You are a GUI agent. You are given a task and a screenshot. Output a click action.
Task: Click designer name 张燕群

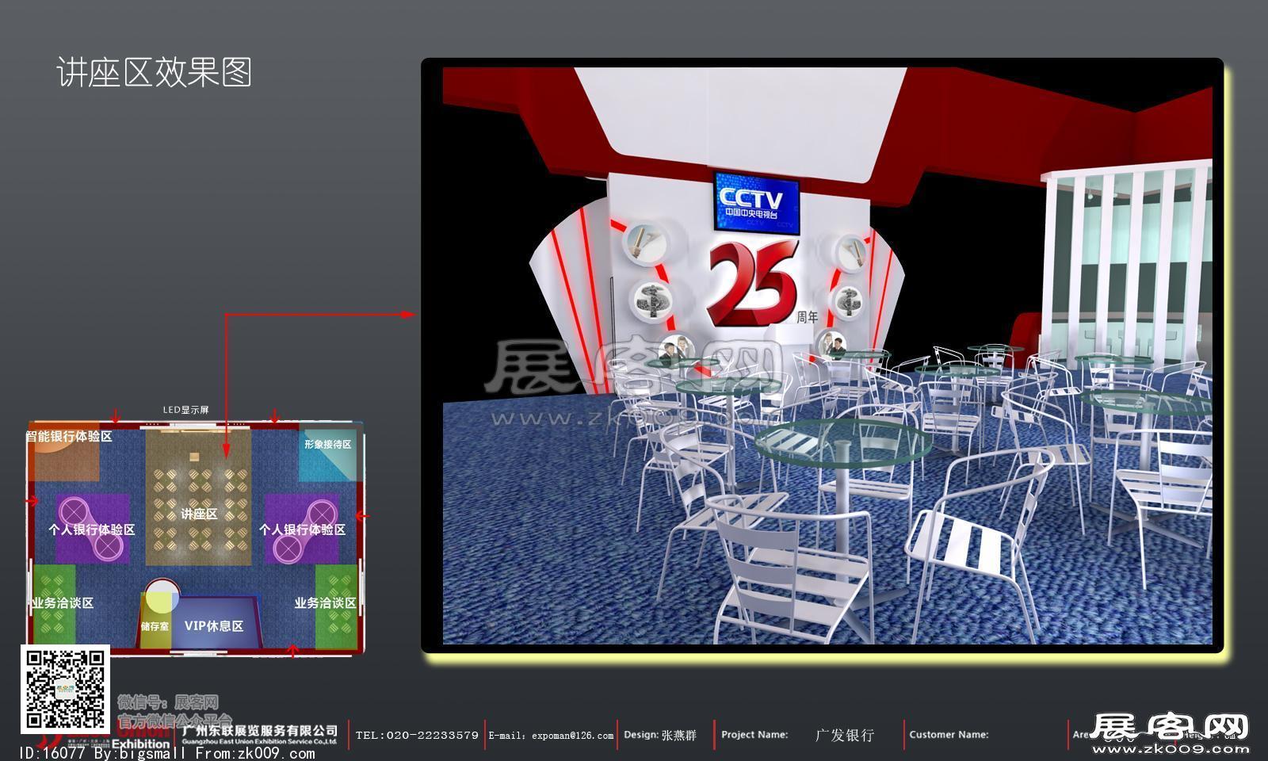679,735
